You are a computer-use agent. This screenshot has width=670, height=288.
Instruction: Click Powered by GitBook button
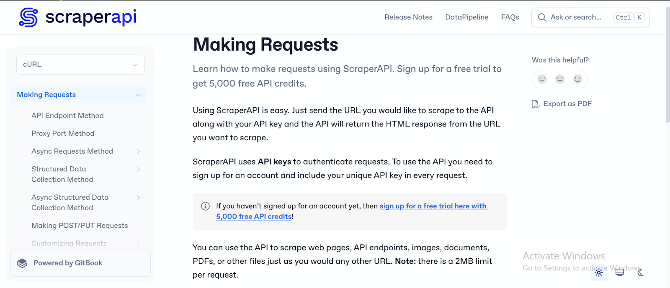click(x=80, y=263)
